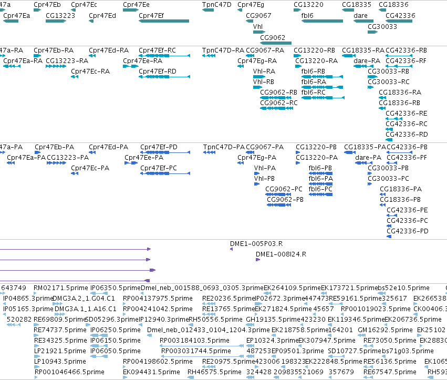The width and height of the screenshot is (447, 380).
Task: Click the CG9062 gene bar
Action: [x=276, y=43]
